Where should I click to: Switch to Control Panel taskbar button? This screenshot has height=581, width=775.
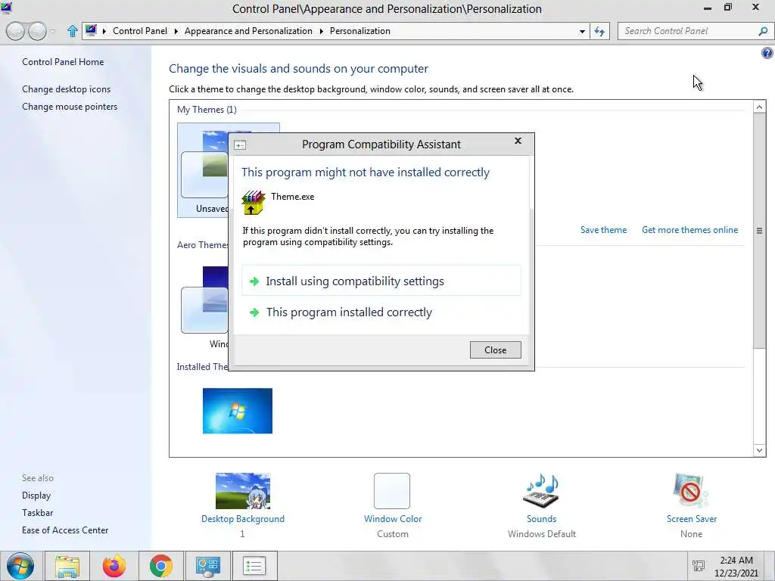(x=208, y=566)
